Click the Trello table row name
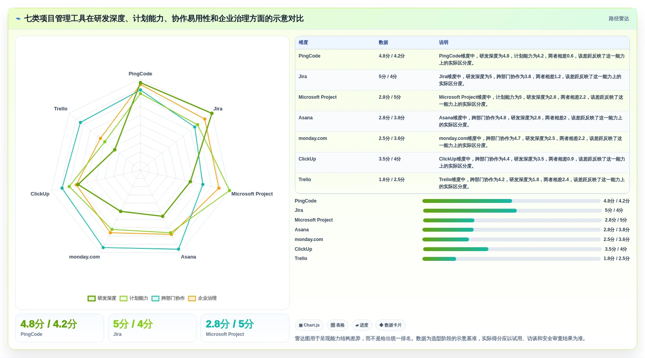This screenshot has width=645, height=358. (305, 180)
